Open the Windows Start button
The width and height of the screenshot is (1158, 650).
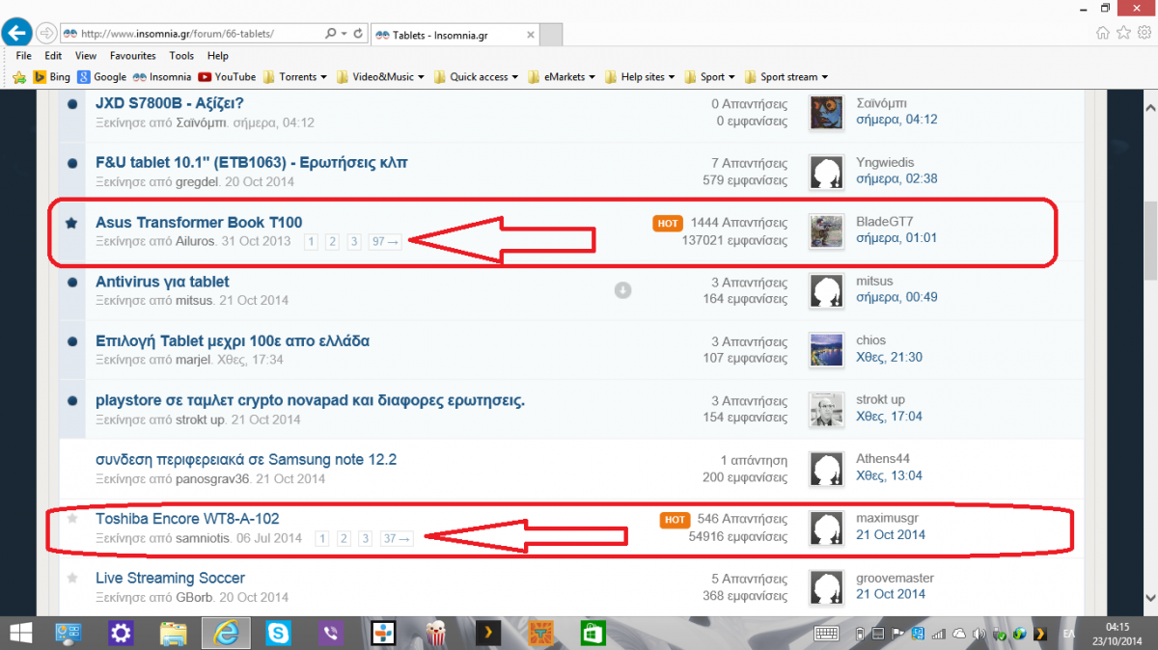pyautogui.click(x=19, y=633)
